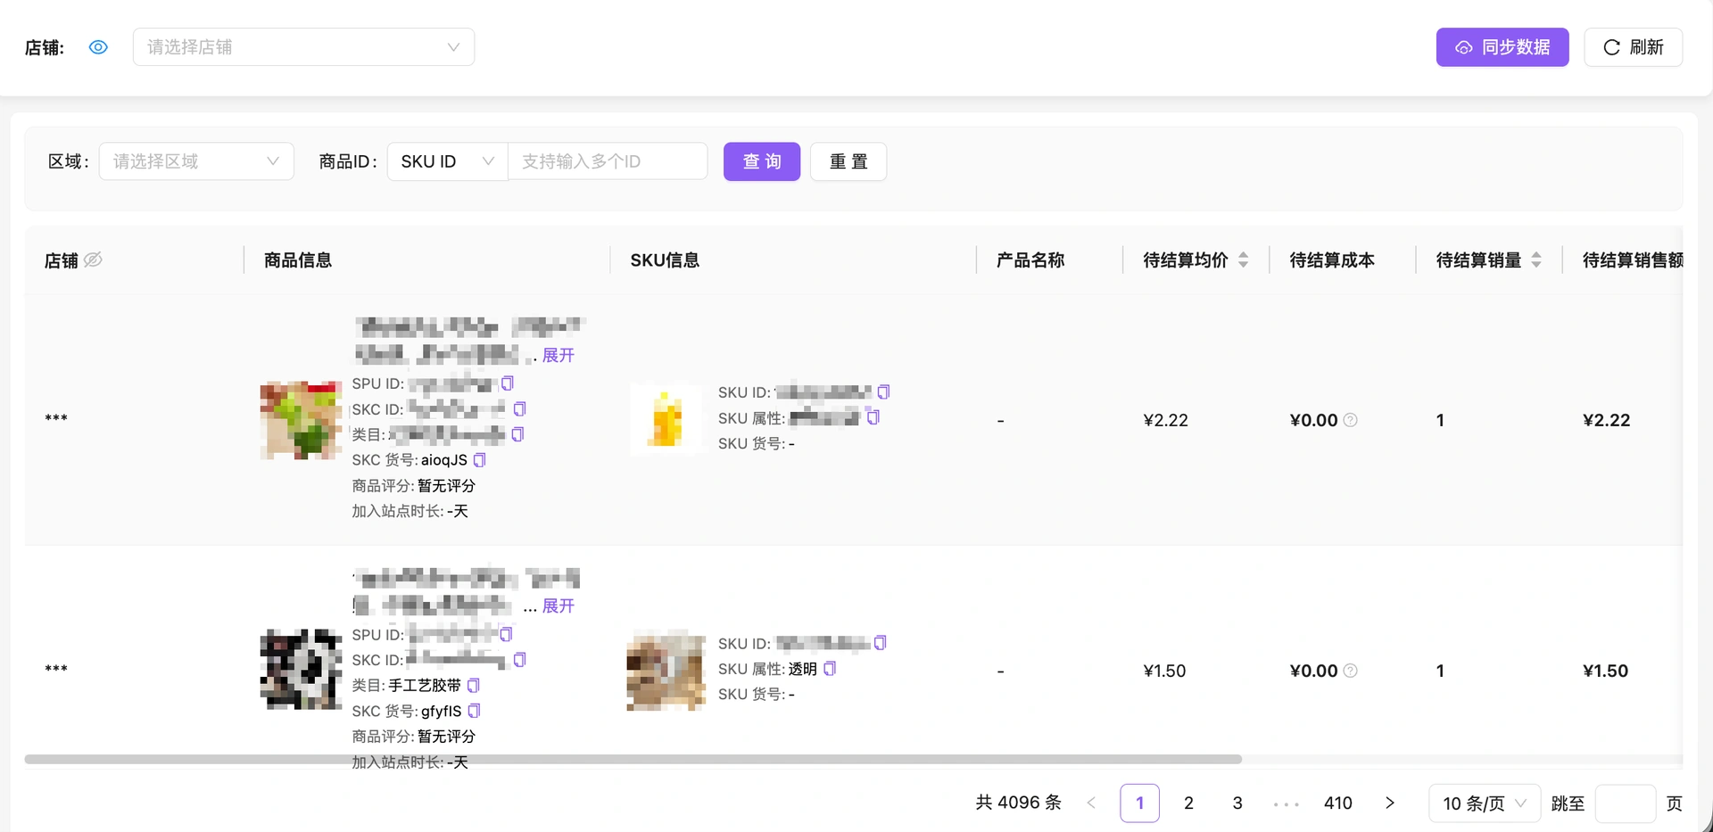
Task: Copy SKC ID of second product
Action: 519,660
